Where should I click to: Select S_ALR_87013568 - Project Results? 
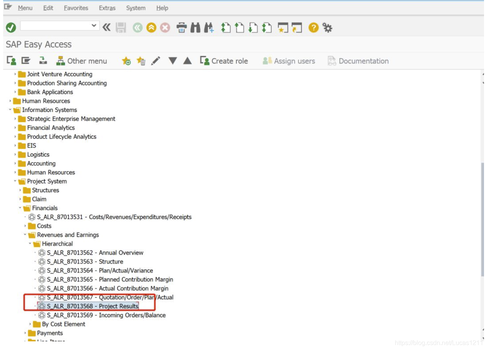pos(93,306)
